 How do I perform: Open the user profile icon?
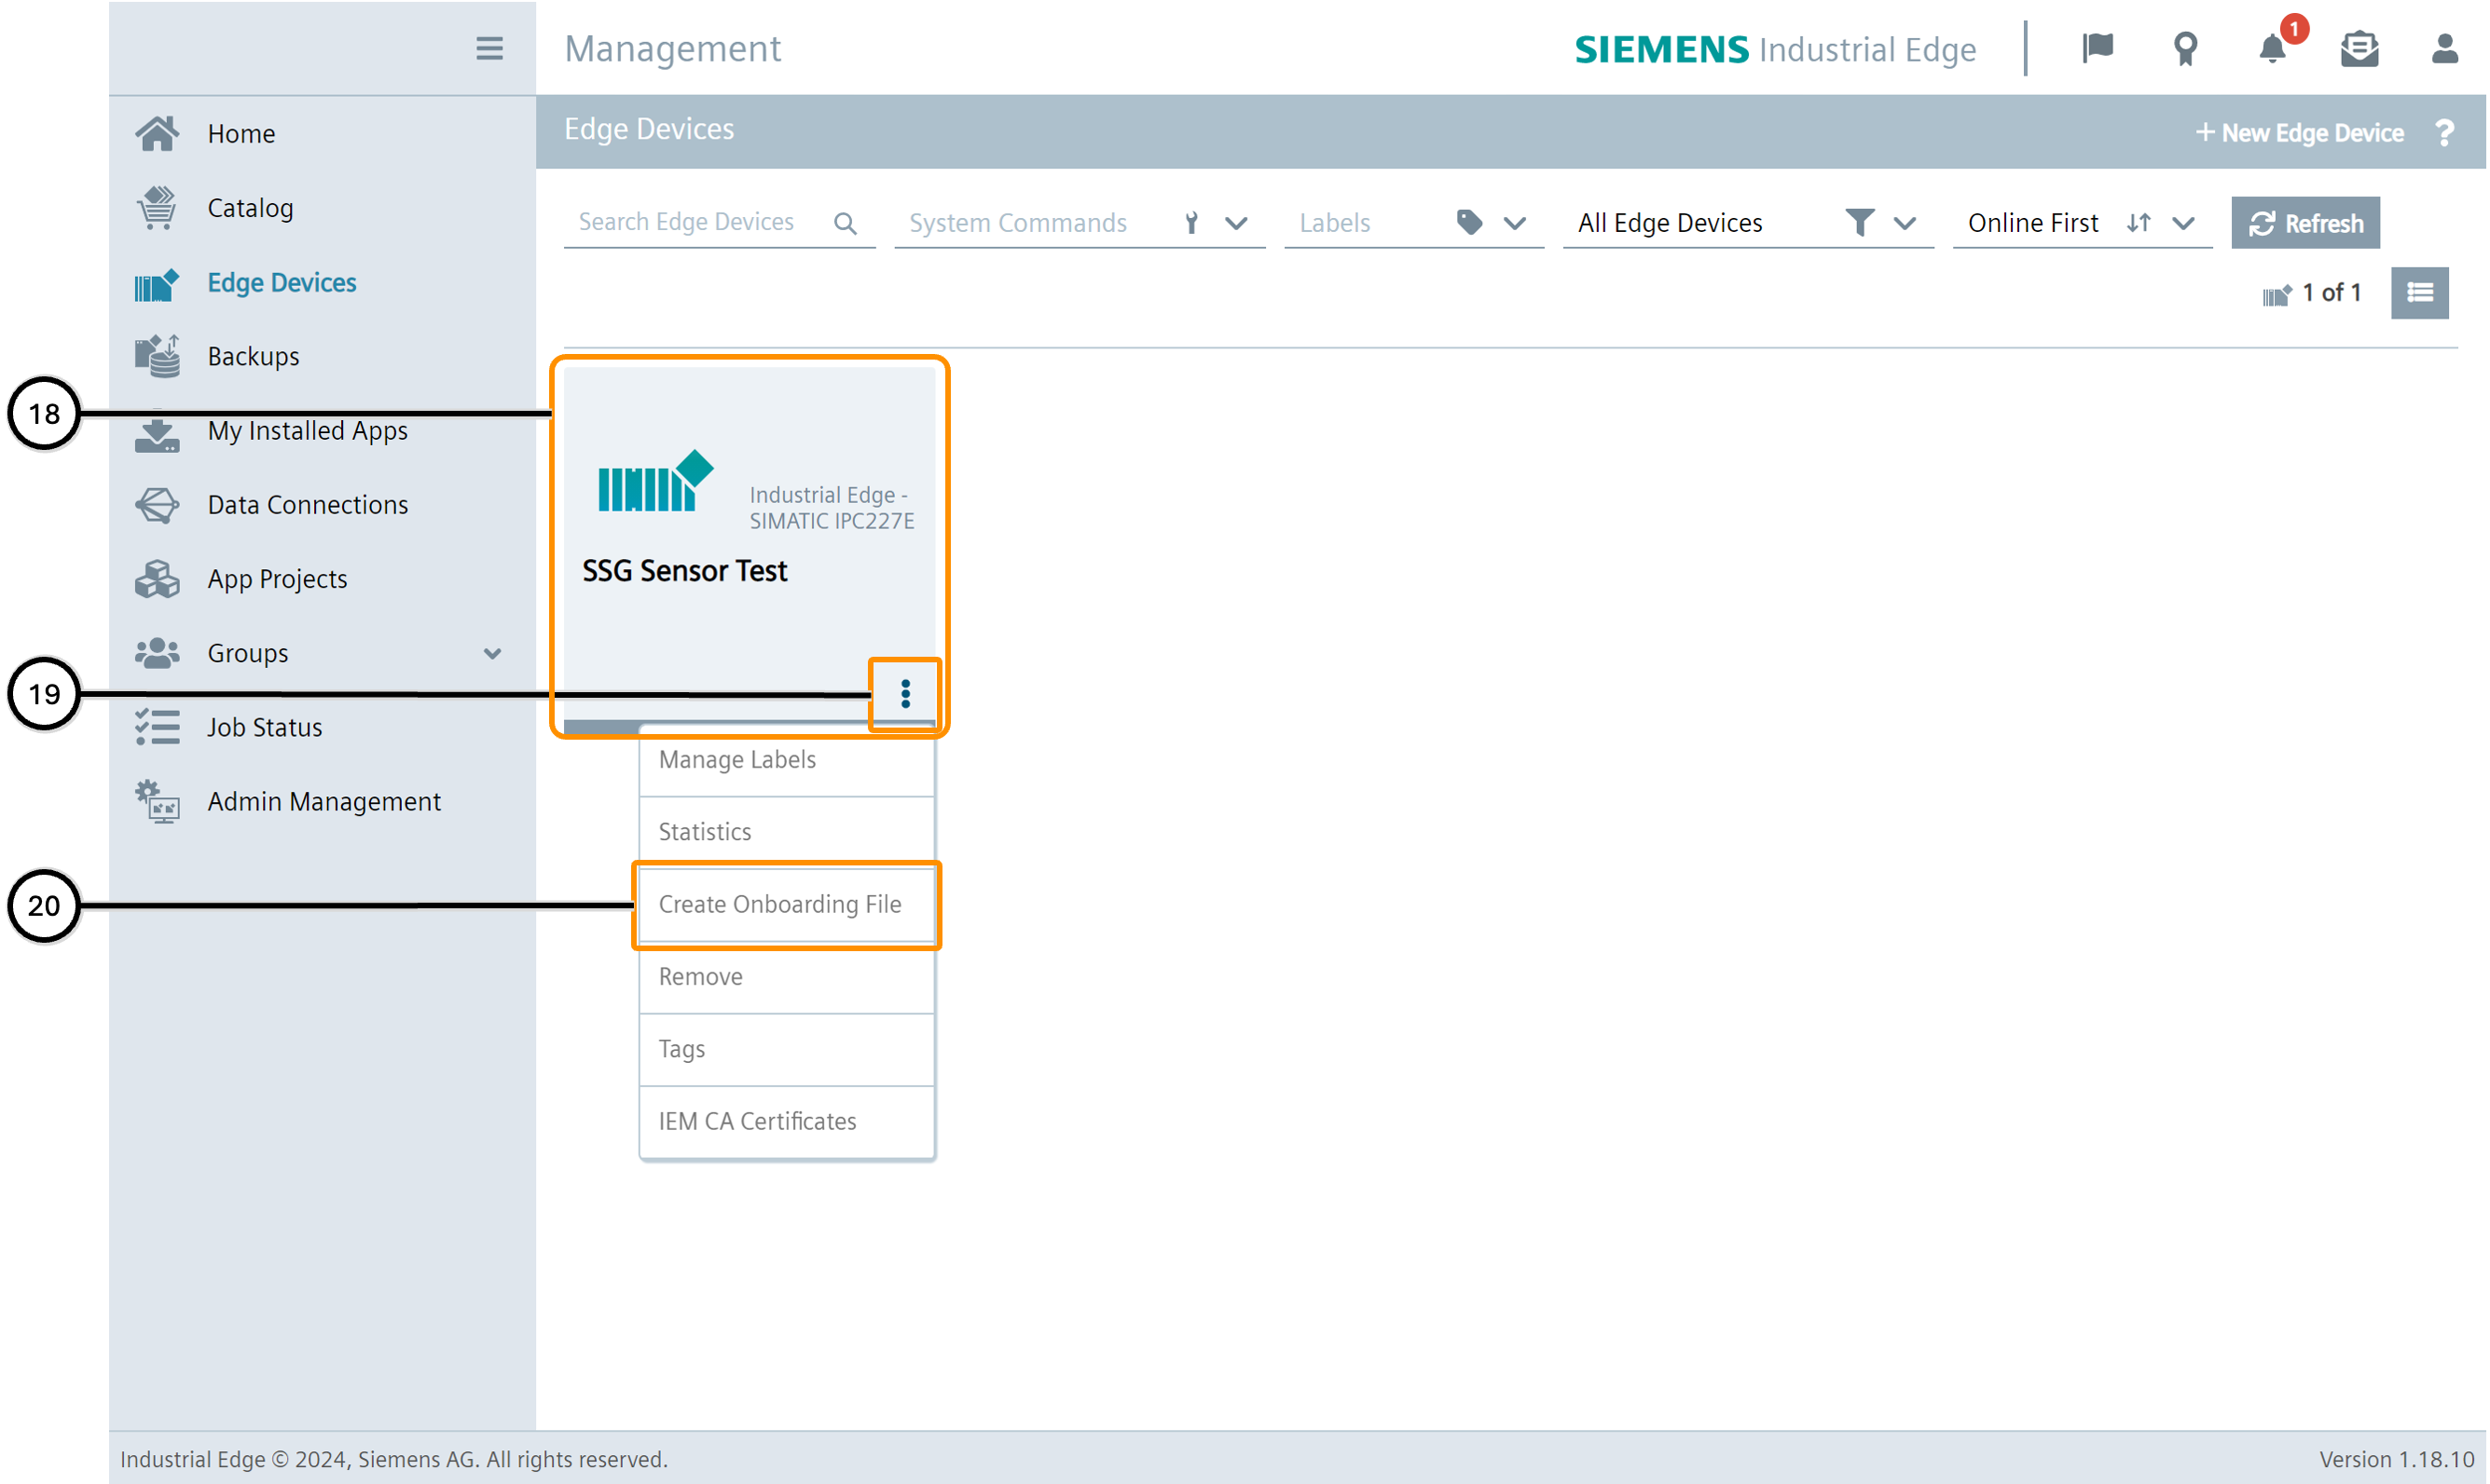pos(2444,48)
